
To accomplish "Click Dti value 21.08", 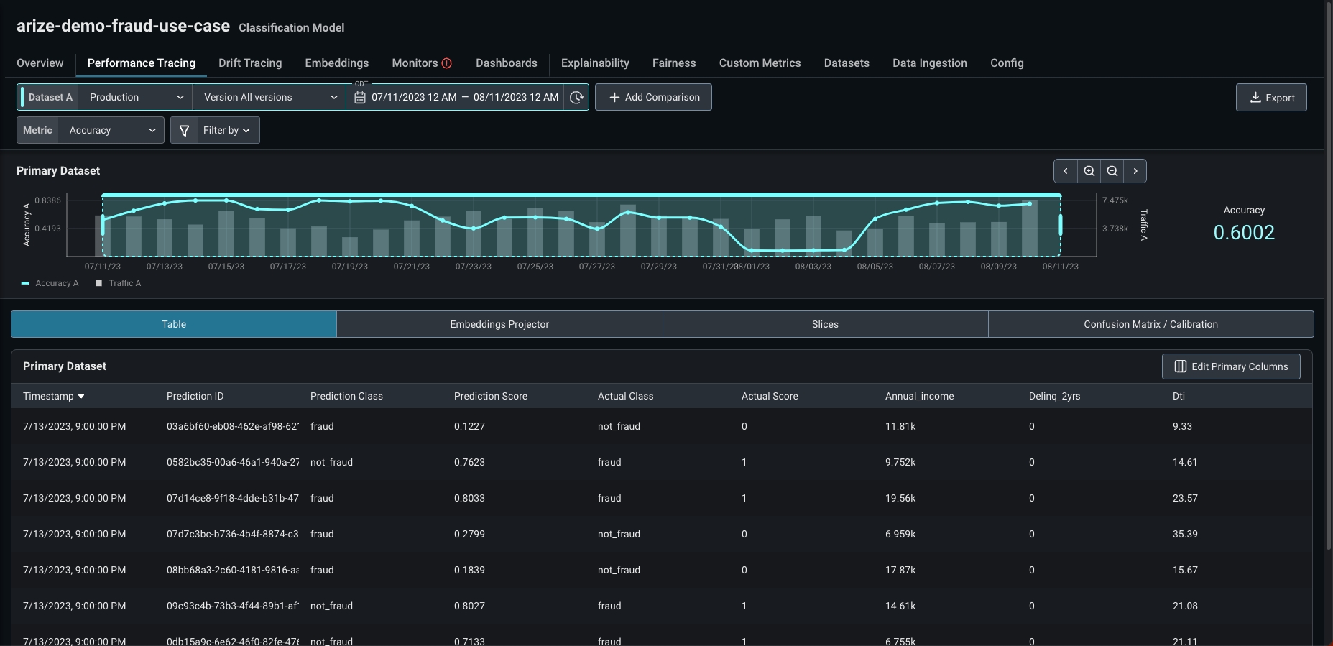I will (x=1185, y=606).
